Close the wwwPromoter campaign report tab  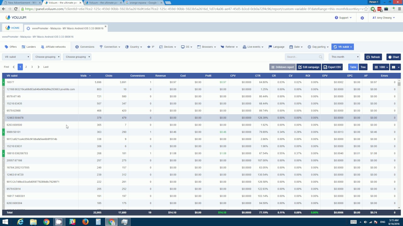point(106,27)
